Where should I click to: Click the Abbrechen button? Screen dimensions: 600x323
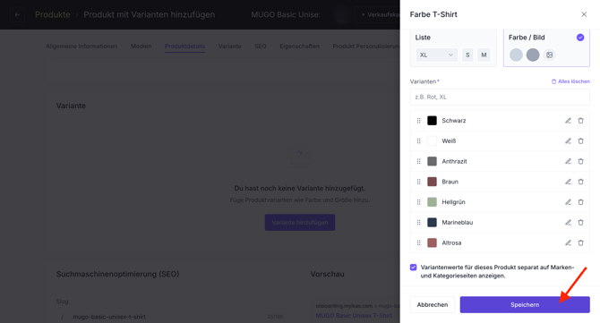[433, 304]
